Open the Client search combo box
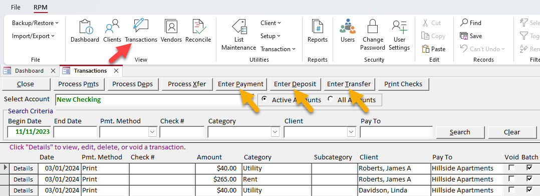 point(351,132)
